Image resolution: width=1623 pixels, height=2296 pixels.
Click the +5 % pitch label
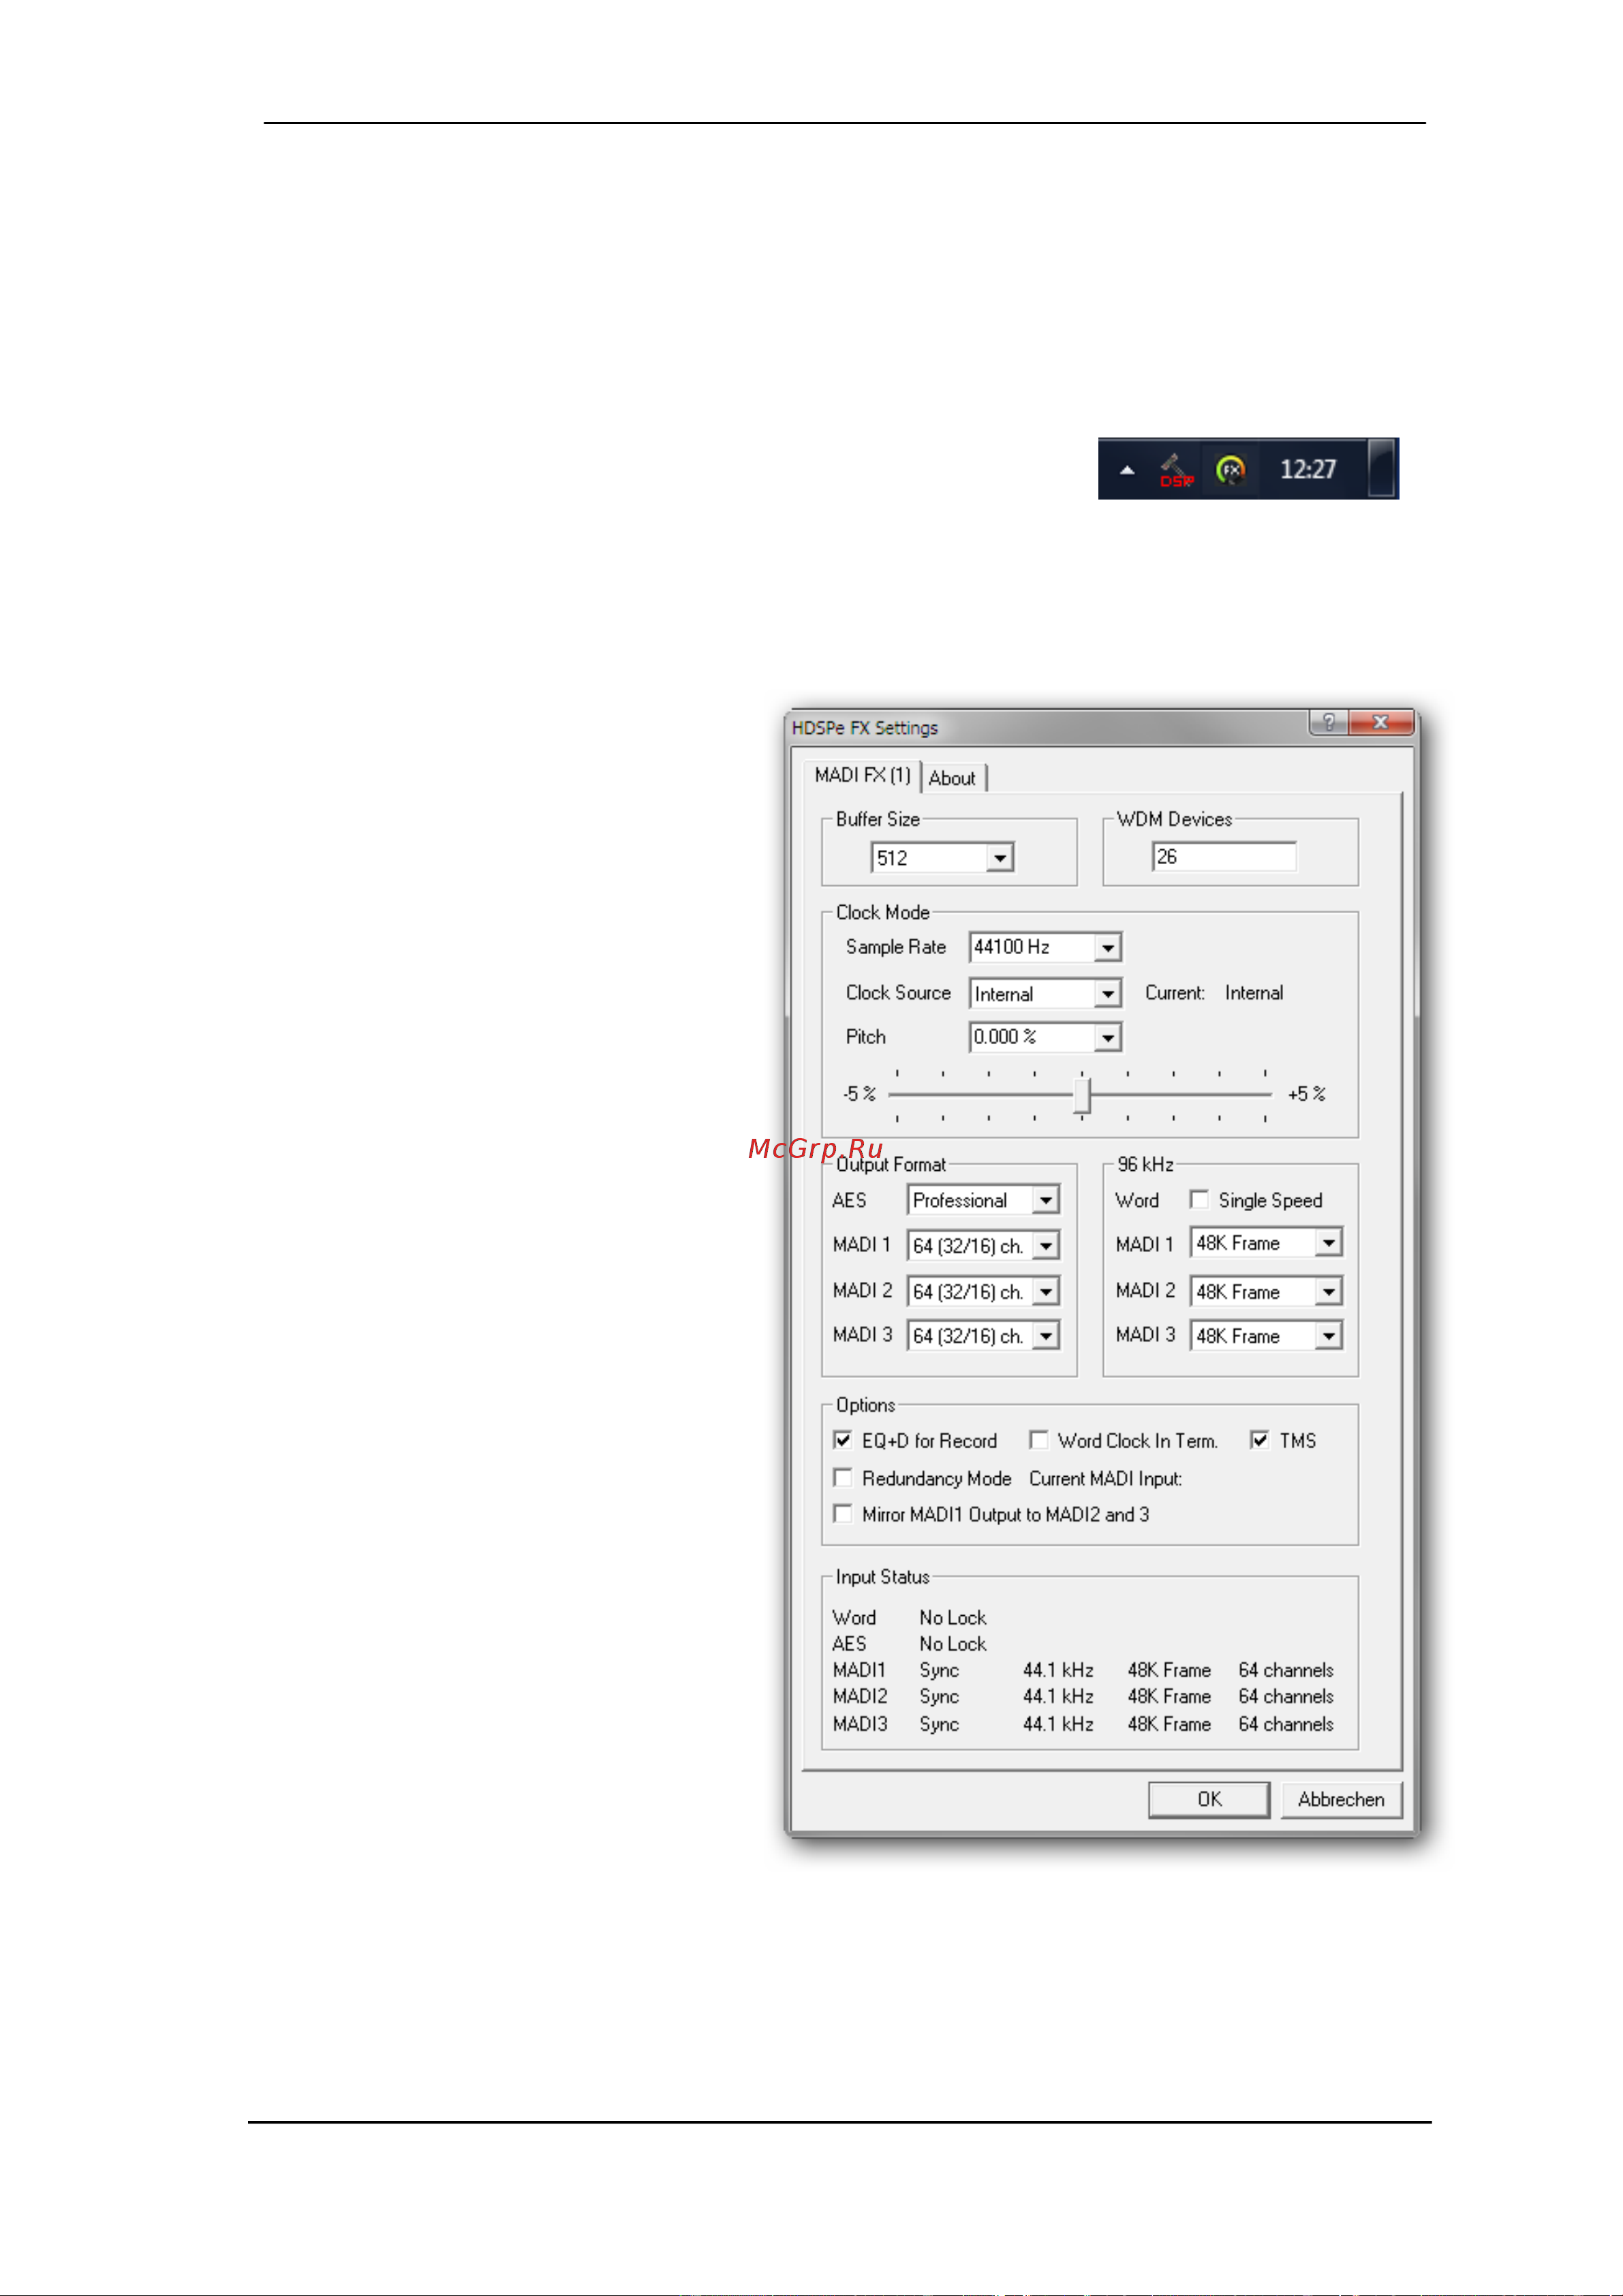1306,1094
